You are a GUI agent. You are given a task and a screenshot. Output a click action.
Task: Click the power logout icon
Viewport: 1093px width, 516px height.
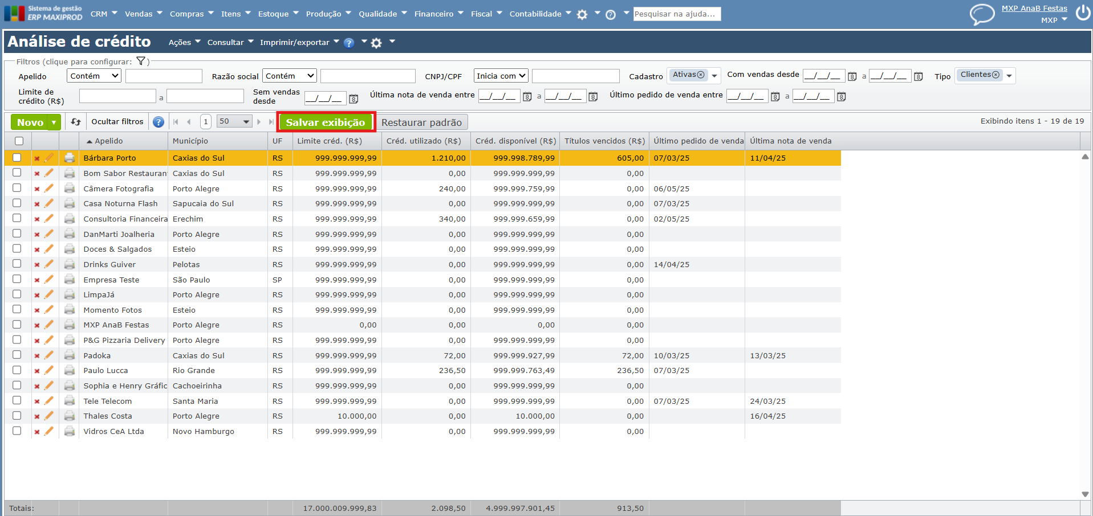pos(1083,13)
